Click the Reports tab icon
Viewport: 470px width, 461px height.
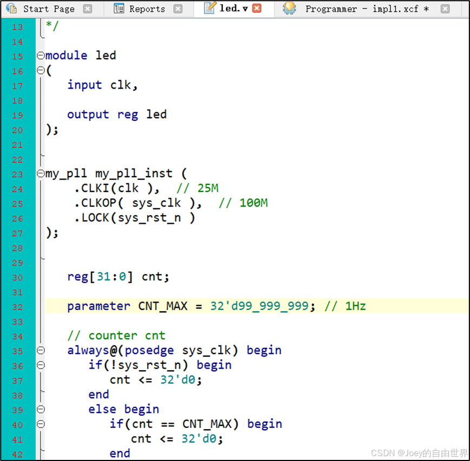[119, 9]
